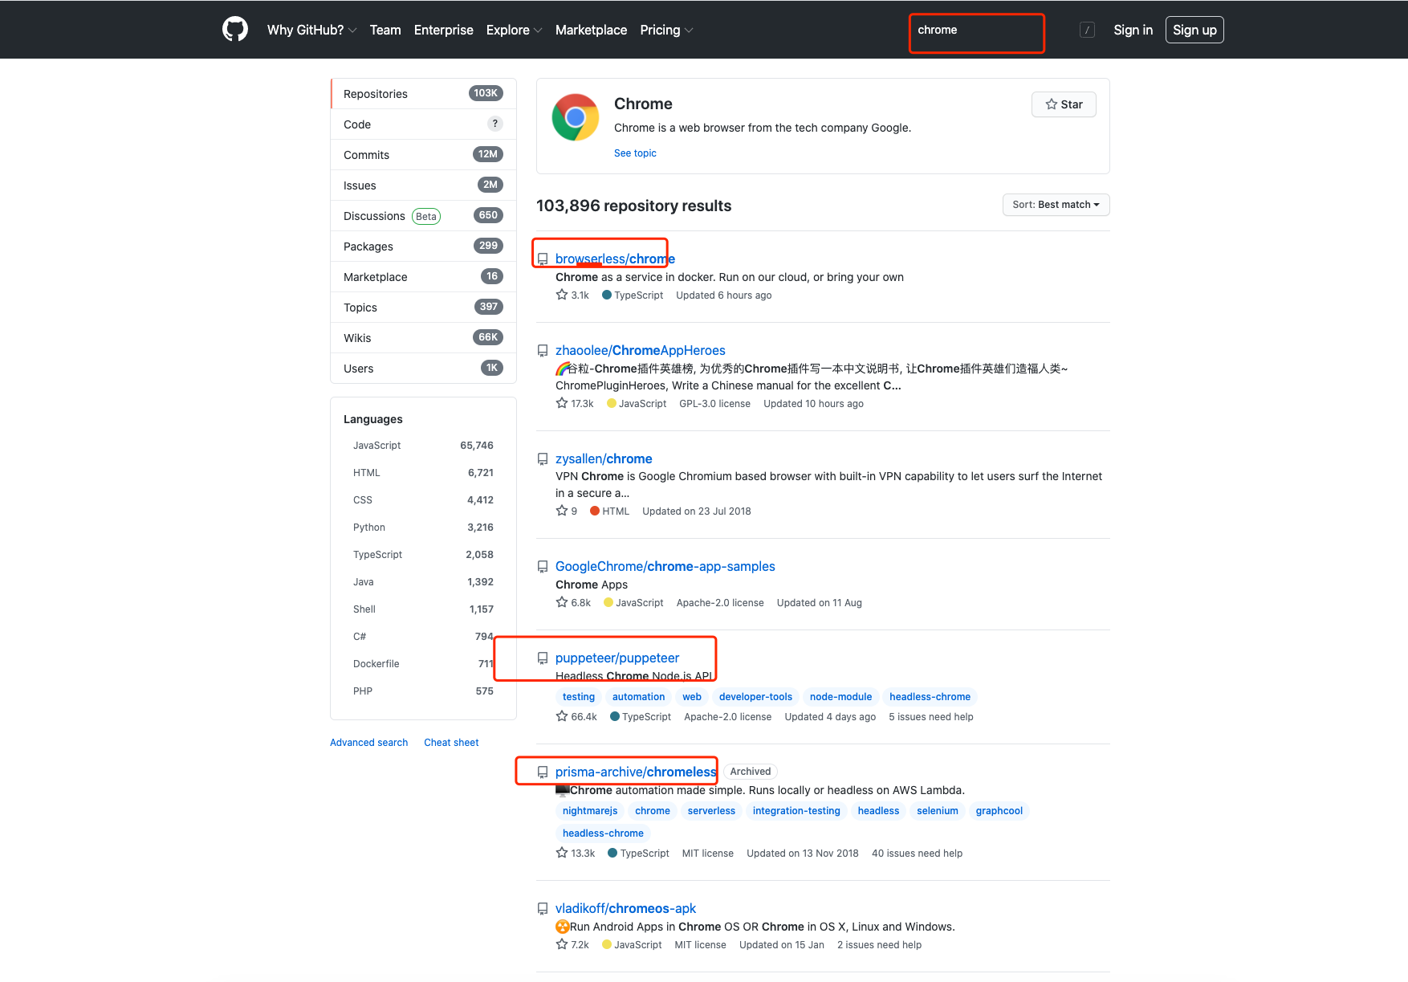This screenshot has width=1408, height=982.
Task: Open Marketplace in the top navigation
Action: [x=591, y=30]
